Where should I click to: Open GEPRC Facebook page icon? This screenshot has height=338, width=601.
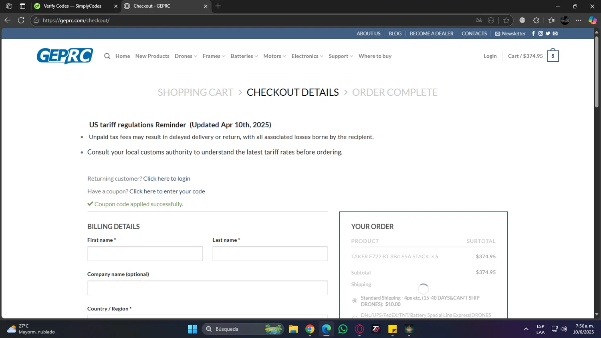[533, 34]
